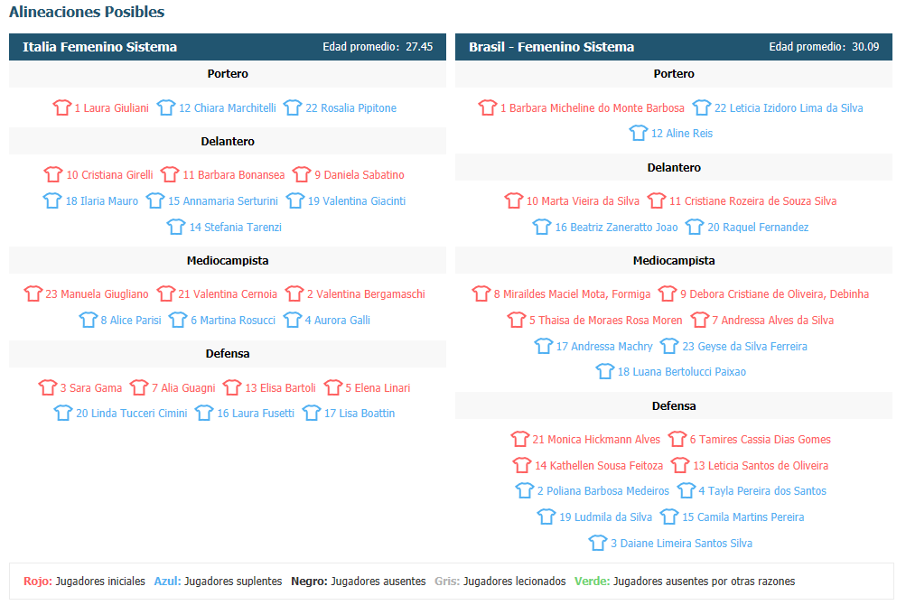Click the red jersey icon beside Barbara Bonansea
Image resolution: width=906 pixels, height=605 pixels.
coord(170,174)
